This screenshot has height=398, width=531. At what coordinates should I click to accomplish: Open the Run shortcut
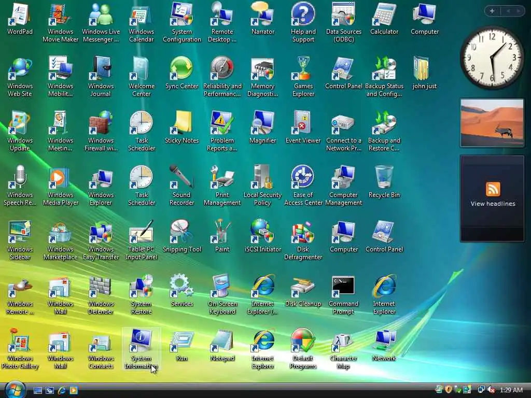coord(182,346)
